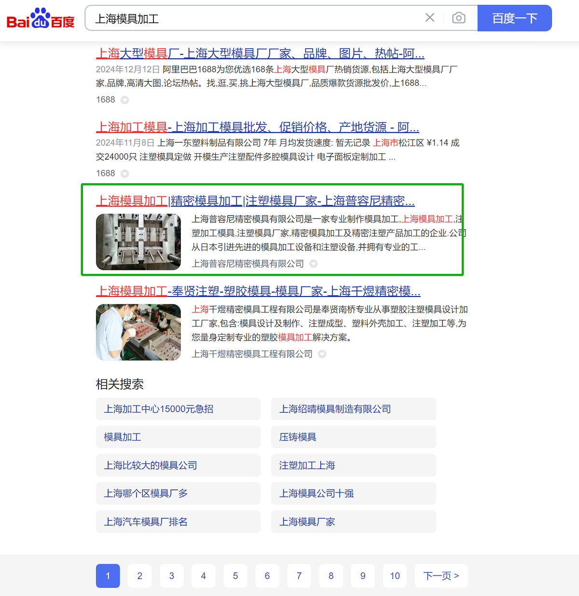Click the Baidu logo
Screen dimensions: 579x596
click(x=41, y=18)
